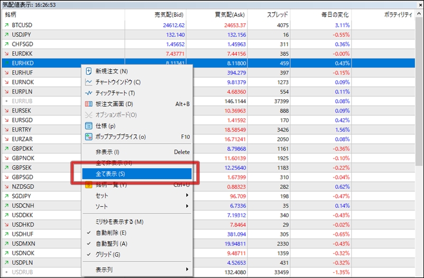Click BTCUSD bid value 24612.62
This screenshot has height=278, width=424.
coord(173,25)
